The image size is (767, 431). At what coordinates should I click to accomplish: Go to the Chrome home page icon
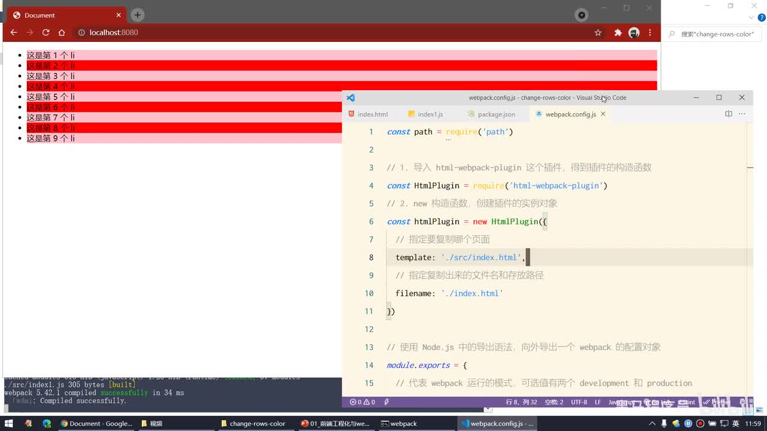point(61,32)
